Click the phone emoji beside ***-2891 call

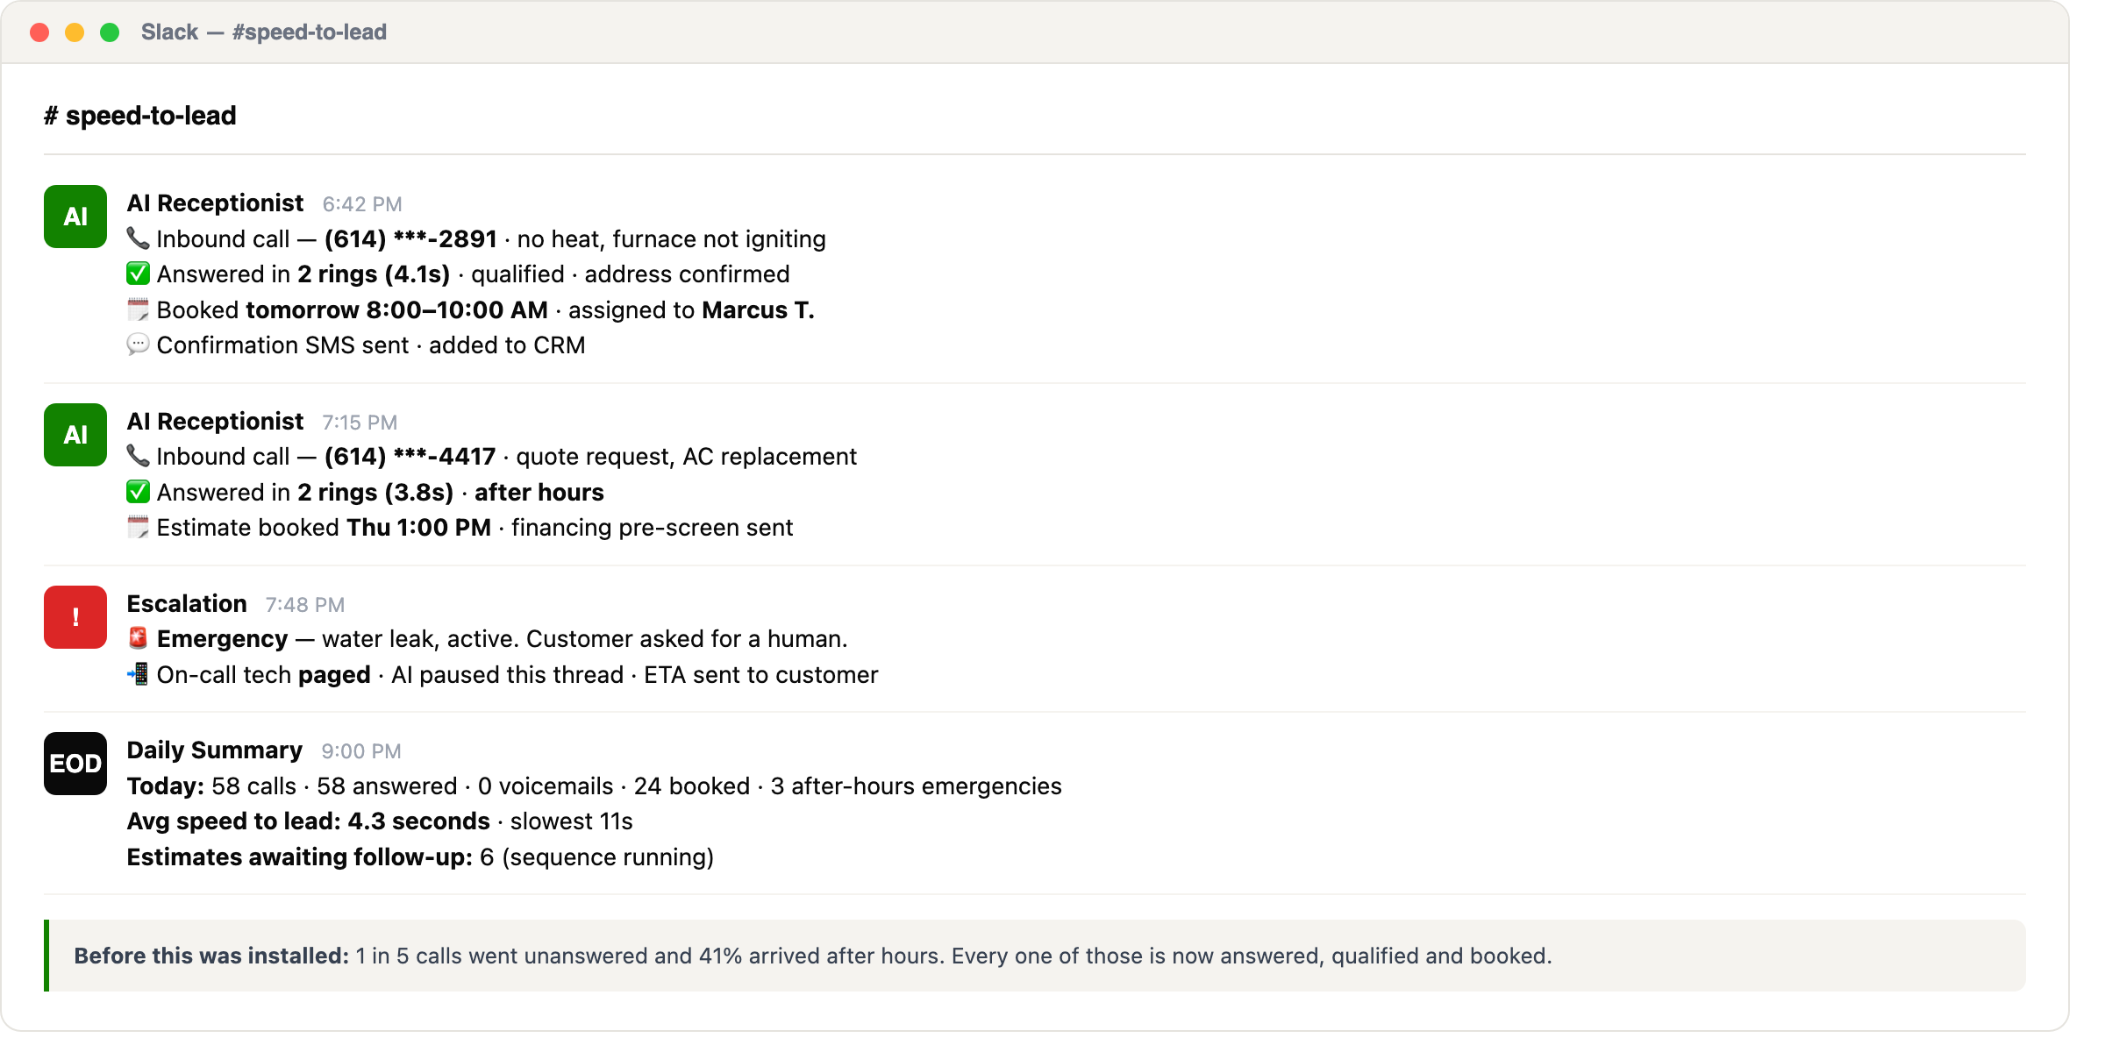click(x=138, y=238)
